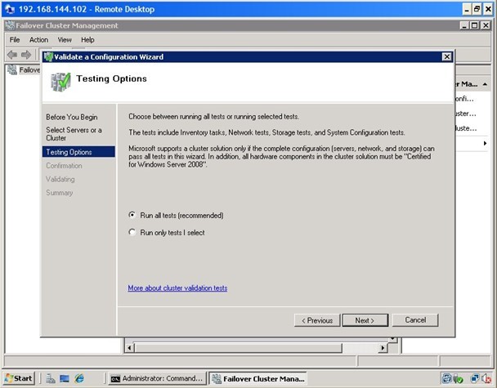Click the Back arrow toolbar icon
The width and height of the screenshot is (497, 388).
click(12, 55)
